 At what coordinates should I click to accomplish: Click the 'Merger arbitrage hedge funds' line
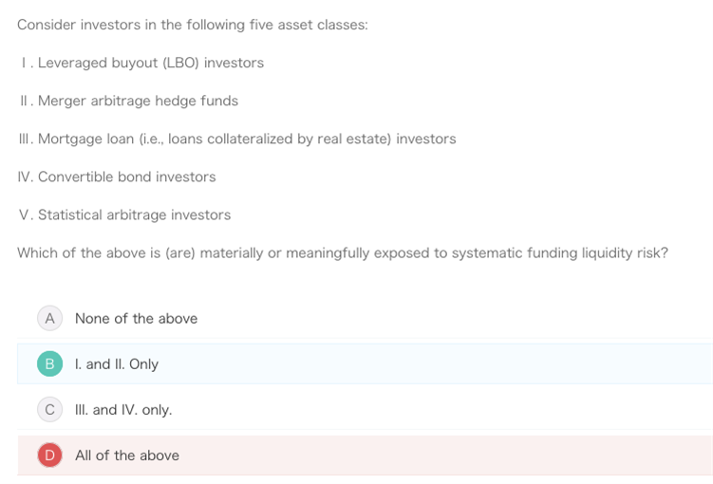pyautogui.click(x=129, y=101)
